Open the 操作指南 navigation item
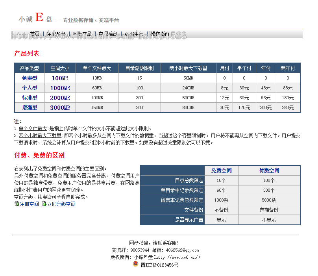The width and height of the screenshot is (318, 276). [x=160, y=34]
